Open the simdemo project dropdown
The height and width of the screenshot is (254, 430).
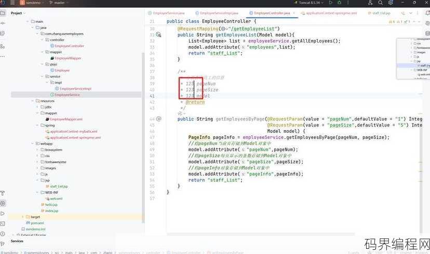31,3
